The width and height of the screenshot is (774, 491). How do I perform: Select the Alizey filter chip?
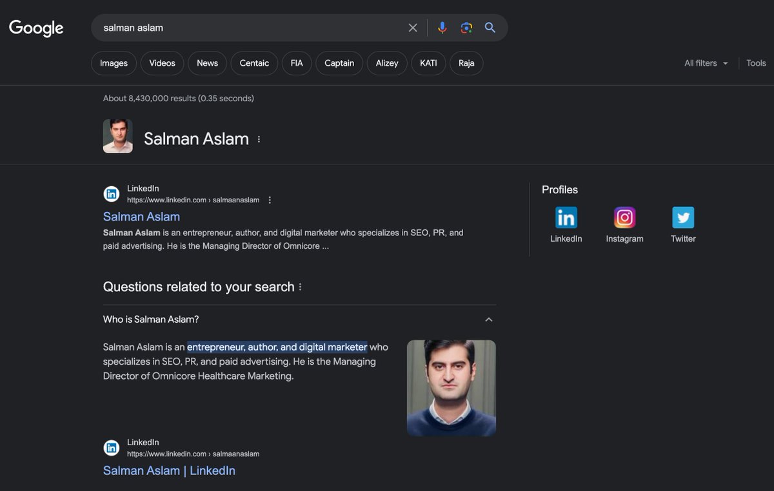coord(387,63)
